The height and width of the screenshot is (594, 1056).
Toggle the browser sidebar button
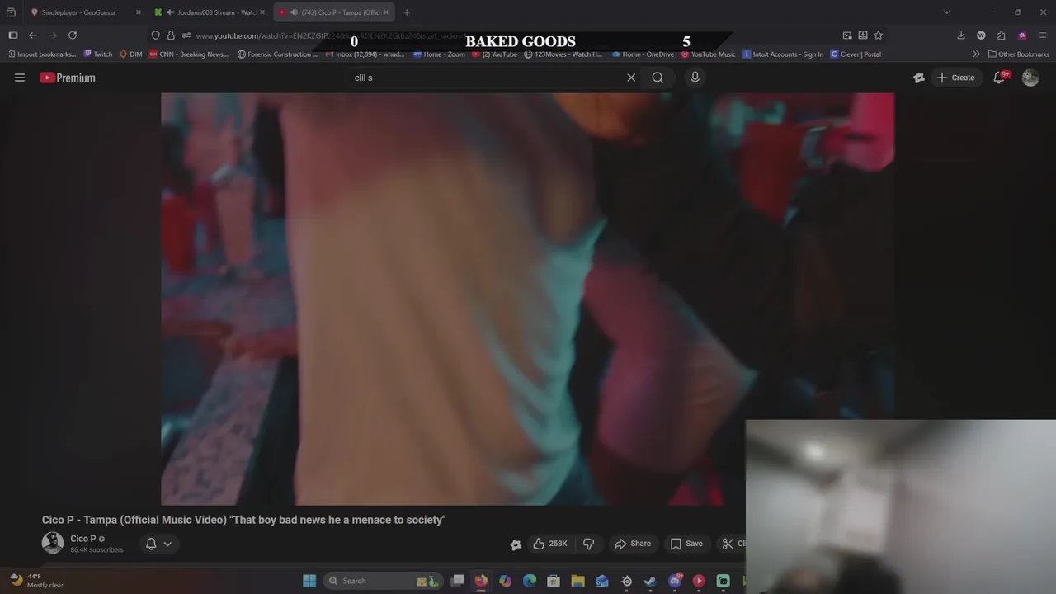pos(13,35)
